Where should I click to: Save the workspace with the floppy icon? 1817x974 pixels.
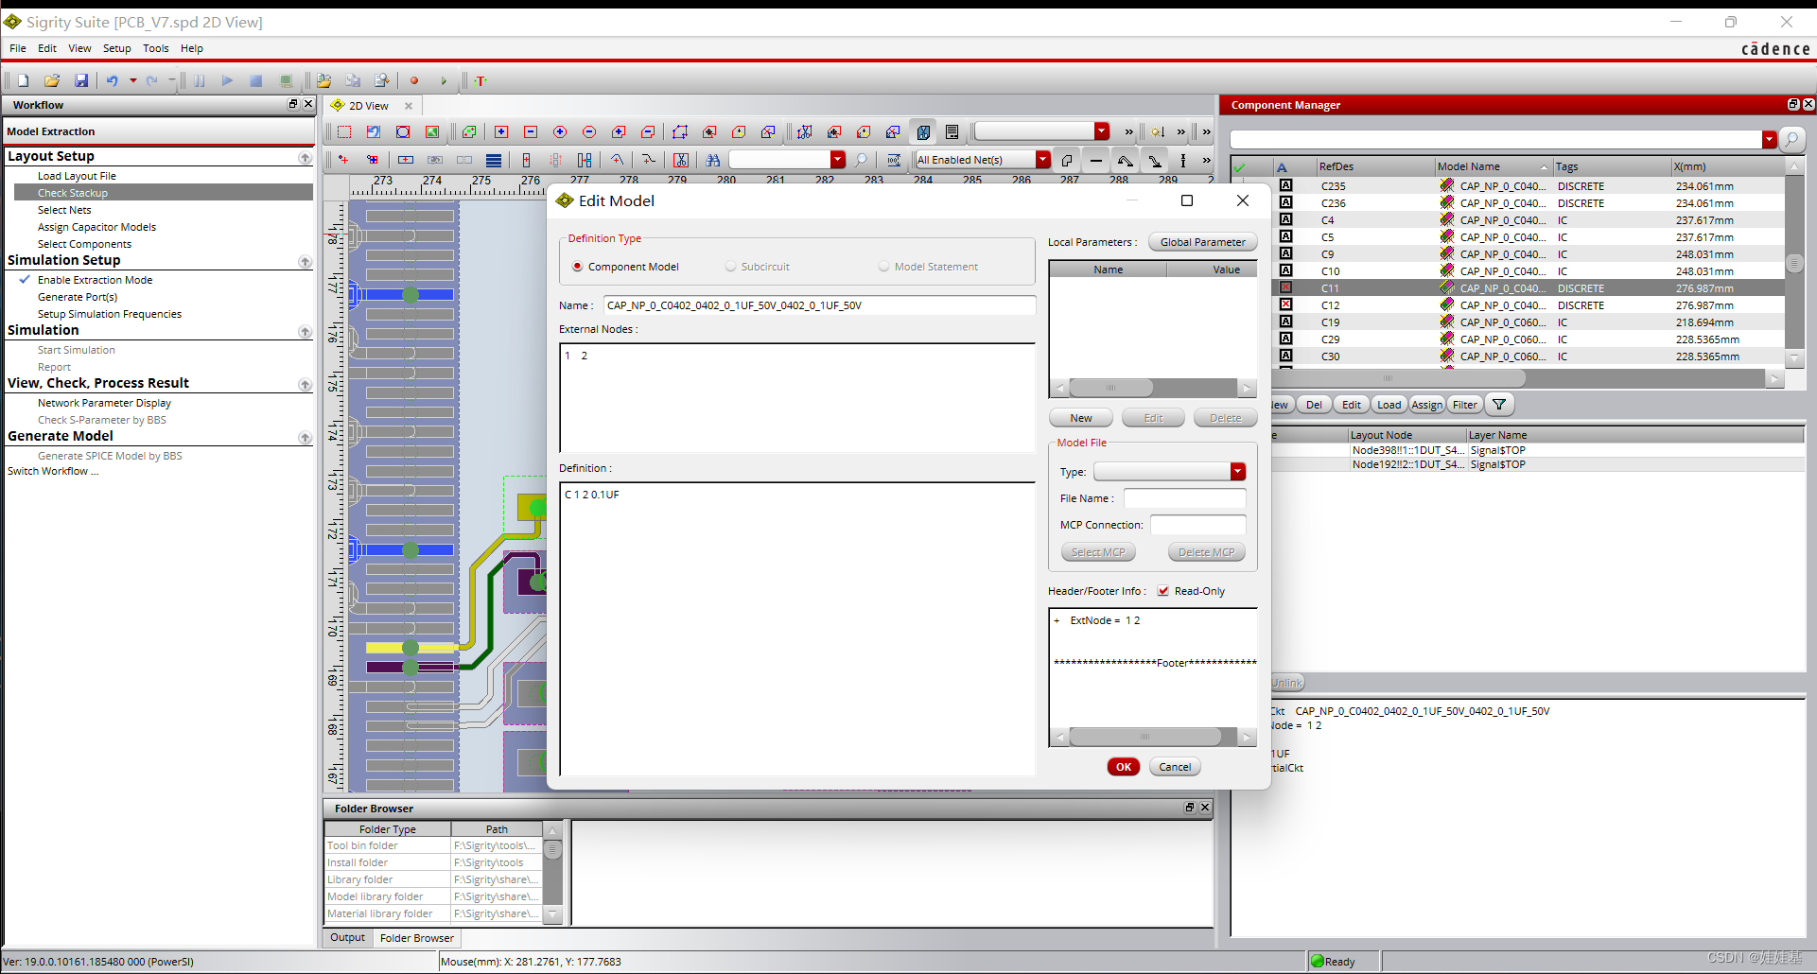click(81, 81)
